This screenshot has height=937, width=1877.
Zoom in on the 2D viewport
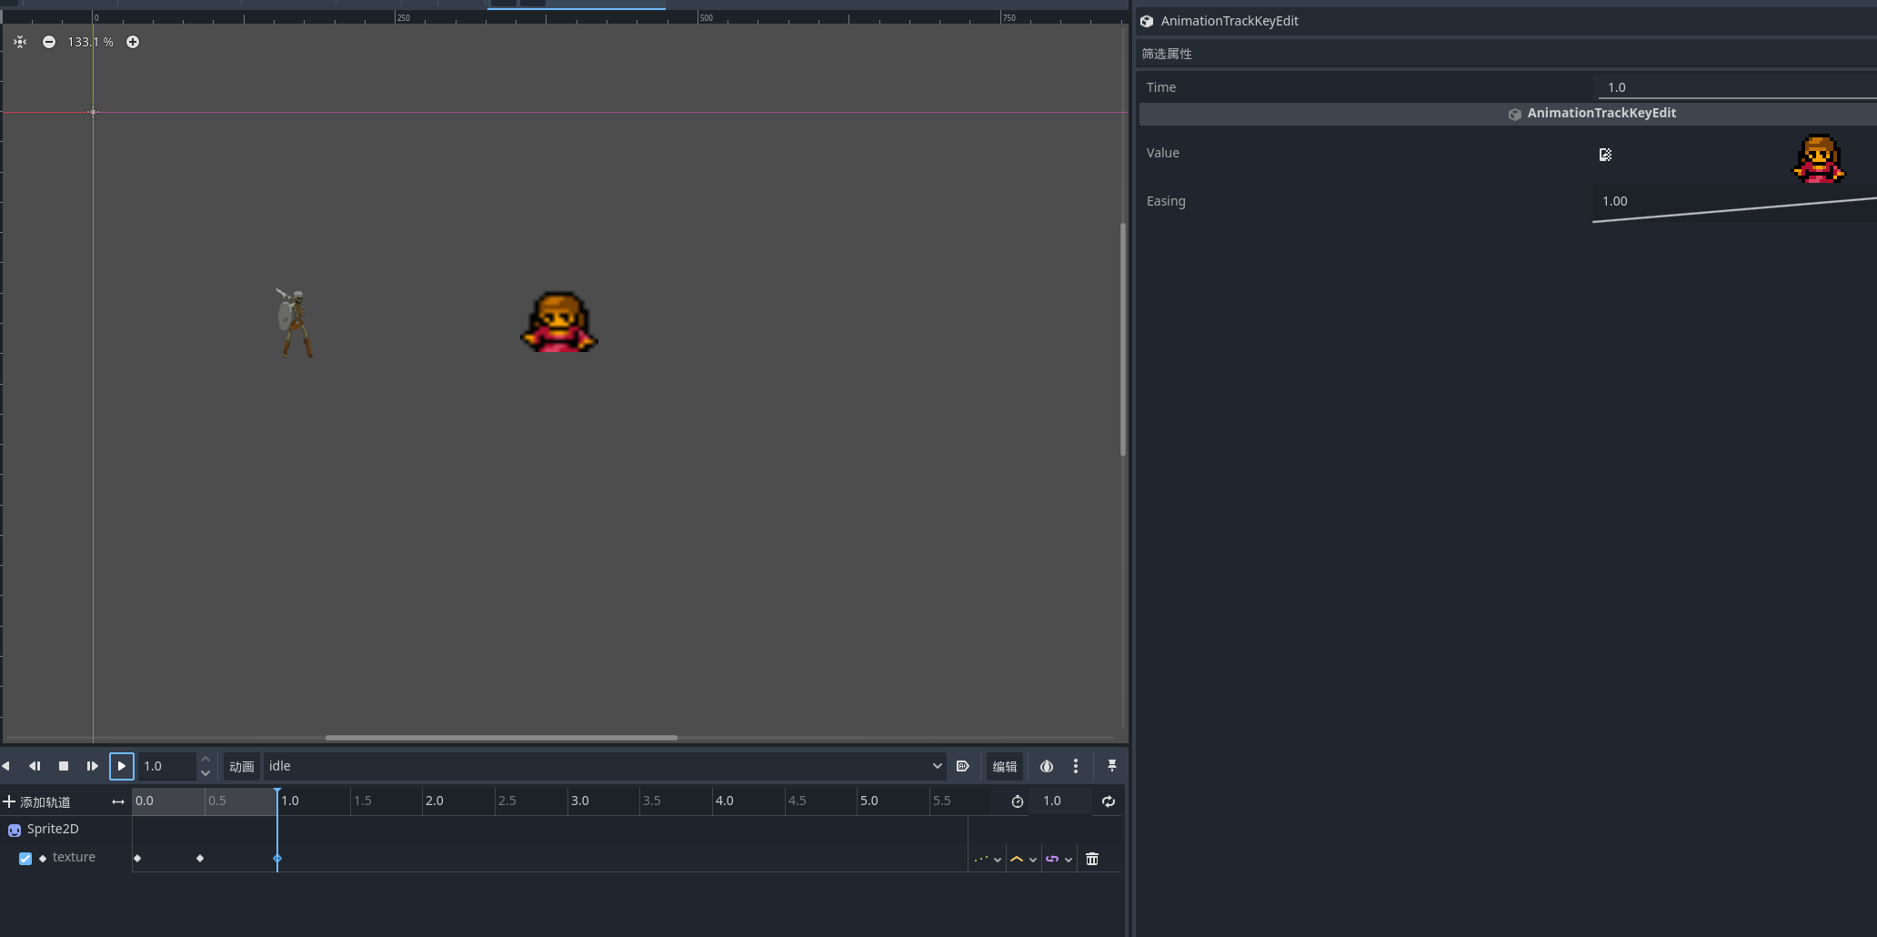tap(133, 42)
